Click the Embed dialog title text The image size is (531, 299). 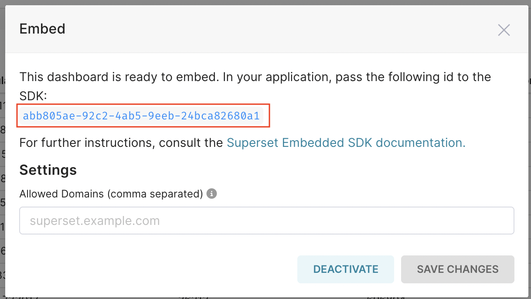(42, 29)
